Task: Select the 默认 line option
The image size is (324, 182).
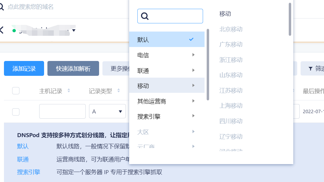Action: pos(167,39)
